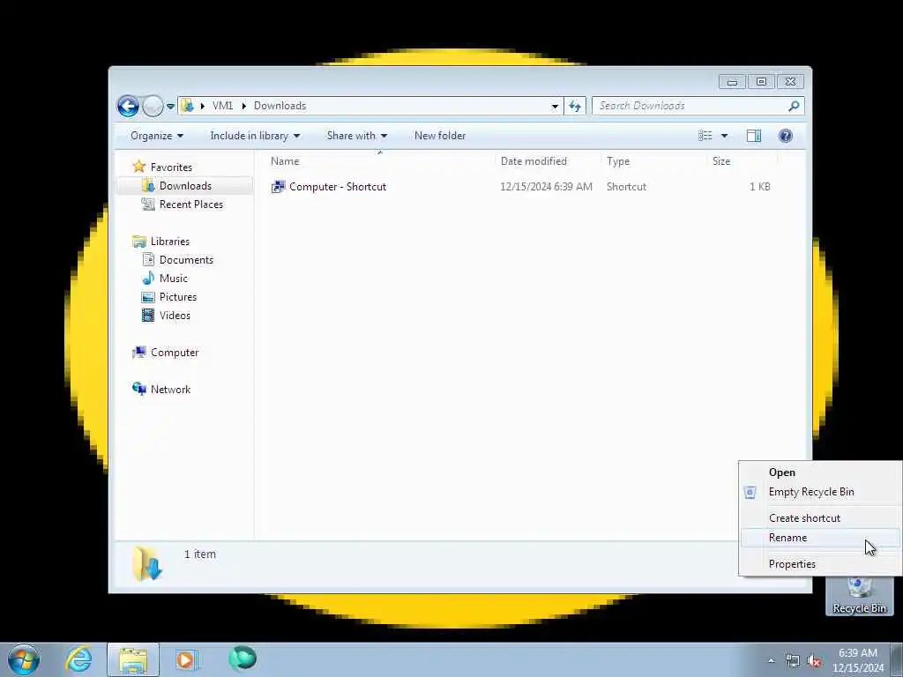Launch Internet Explorer from taskbar

78,659
